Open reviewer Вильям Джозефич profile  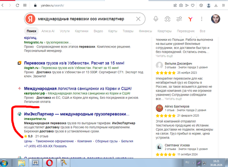click(178, 64)
